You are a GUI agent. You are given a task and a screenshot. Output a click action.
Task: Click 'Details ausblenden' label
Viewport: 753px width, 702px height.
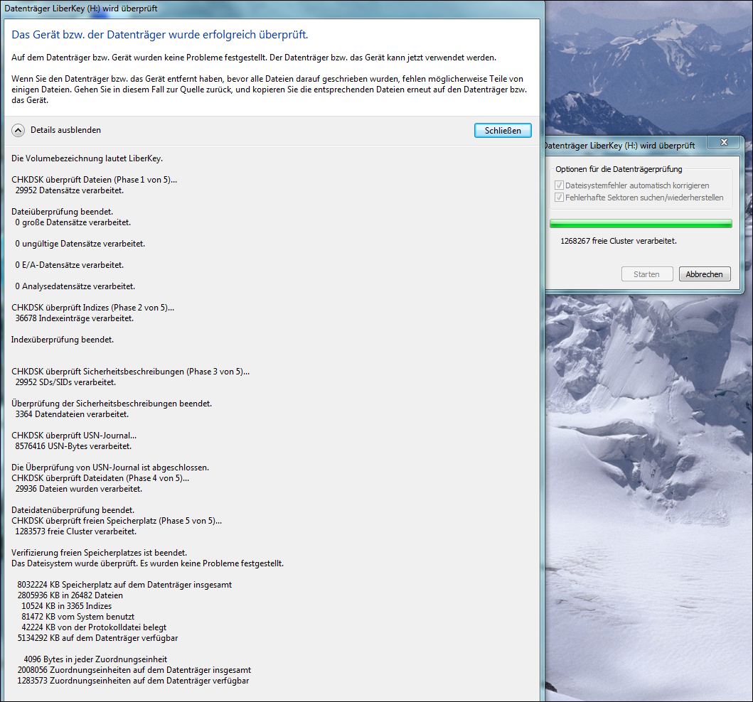pyautogui.click(x=66, y=130)
